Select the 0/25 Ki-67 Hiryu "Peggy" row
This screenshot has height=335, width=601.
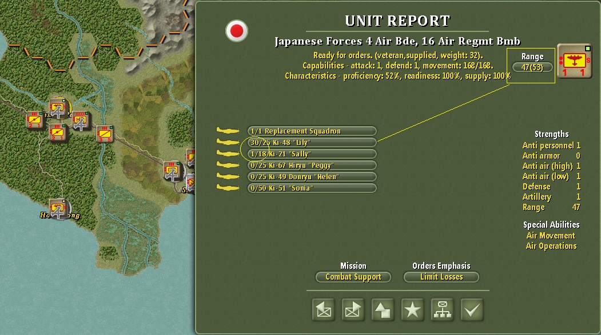tap(312, 165)
